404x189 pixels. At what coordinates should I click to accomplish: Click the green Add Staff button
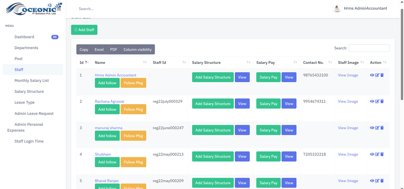pyautogui.click(x=84, y=30)
